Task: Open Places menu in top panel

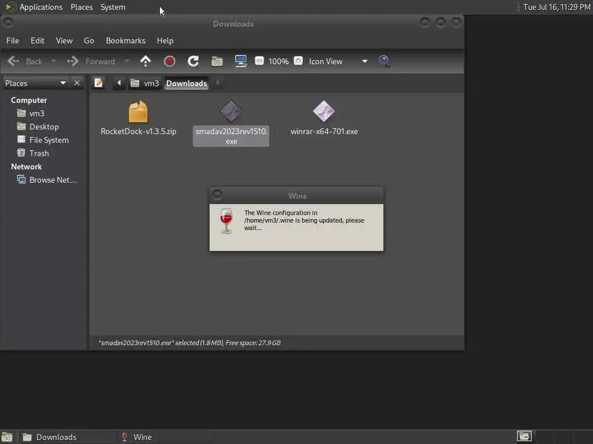Action: coord(82,7)
